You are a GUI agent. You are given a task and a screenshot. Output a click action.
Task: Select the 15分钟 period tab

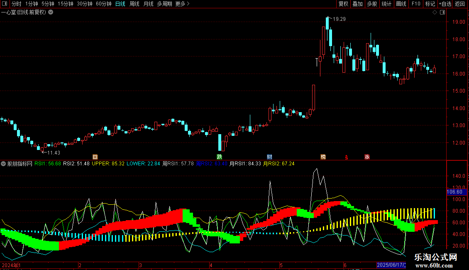click(66, 4)
